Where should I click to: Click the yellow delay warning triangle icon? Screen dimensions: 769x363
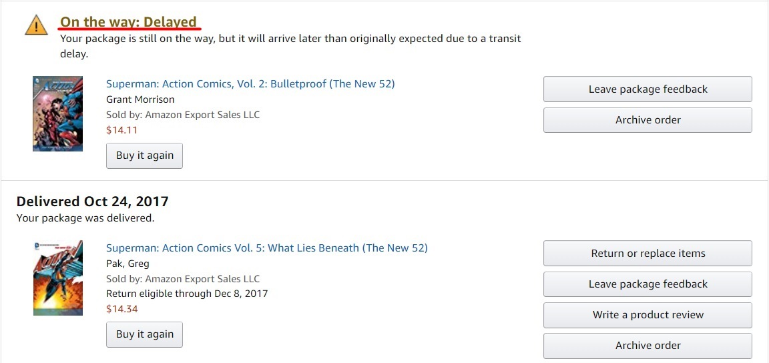(x=36, y=25)
